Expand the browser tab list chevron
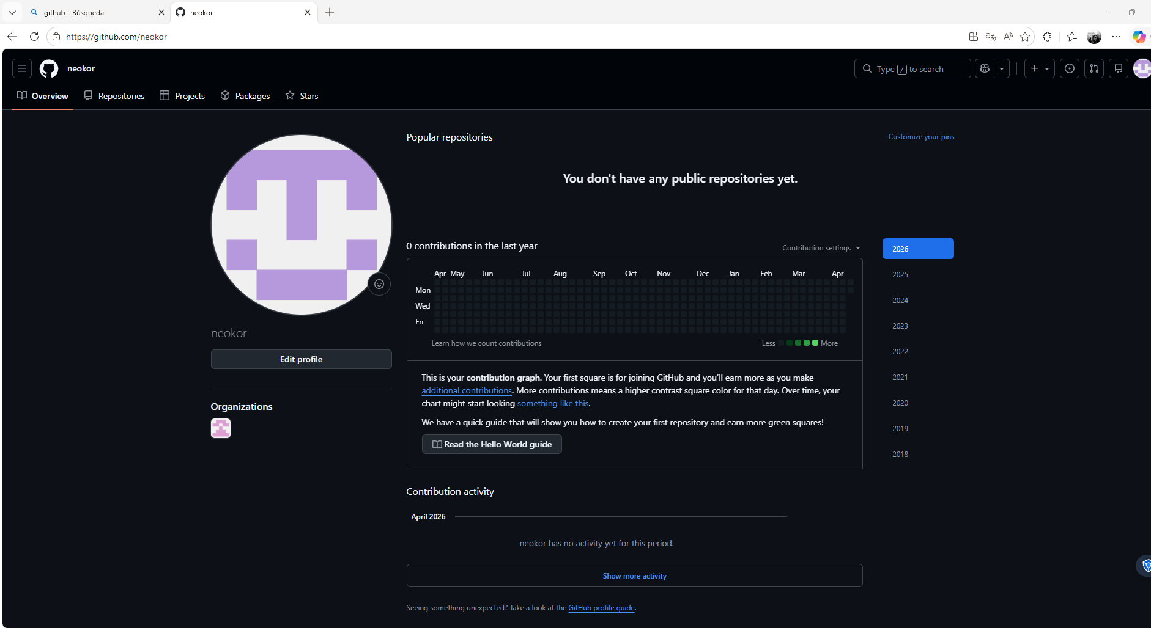 coord(12,12)
